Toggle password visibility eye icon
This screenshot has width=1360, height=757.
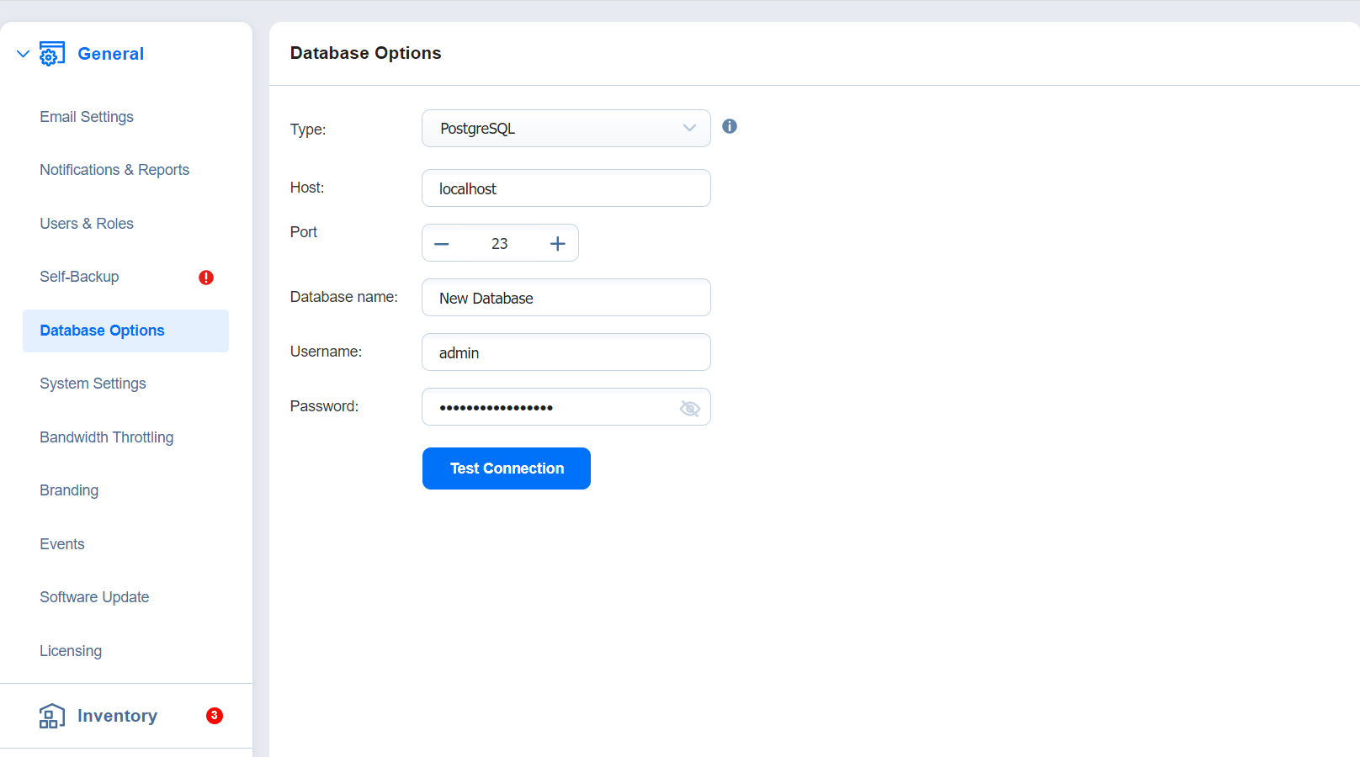point(689,408)
